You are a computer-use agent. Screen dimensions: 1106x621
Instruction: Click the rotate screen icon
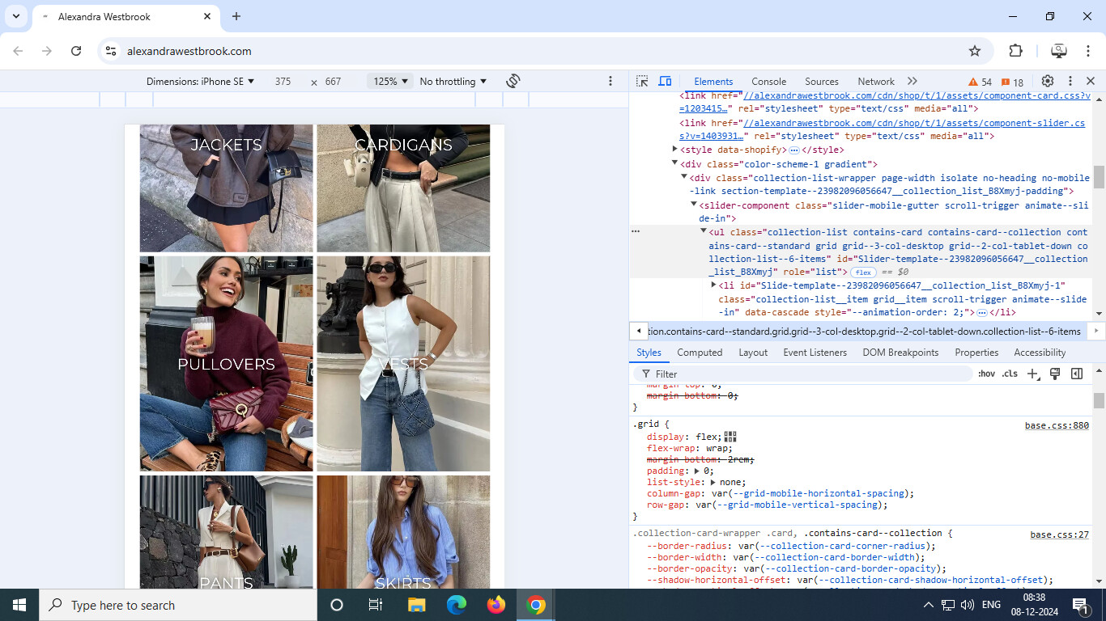tap(513, 82)
